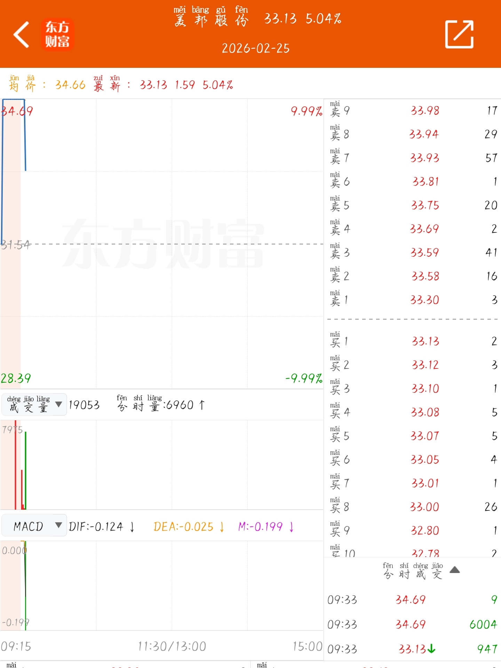
Task: Tap the 11:30/13:00 time axis label
Action: 172,646
